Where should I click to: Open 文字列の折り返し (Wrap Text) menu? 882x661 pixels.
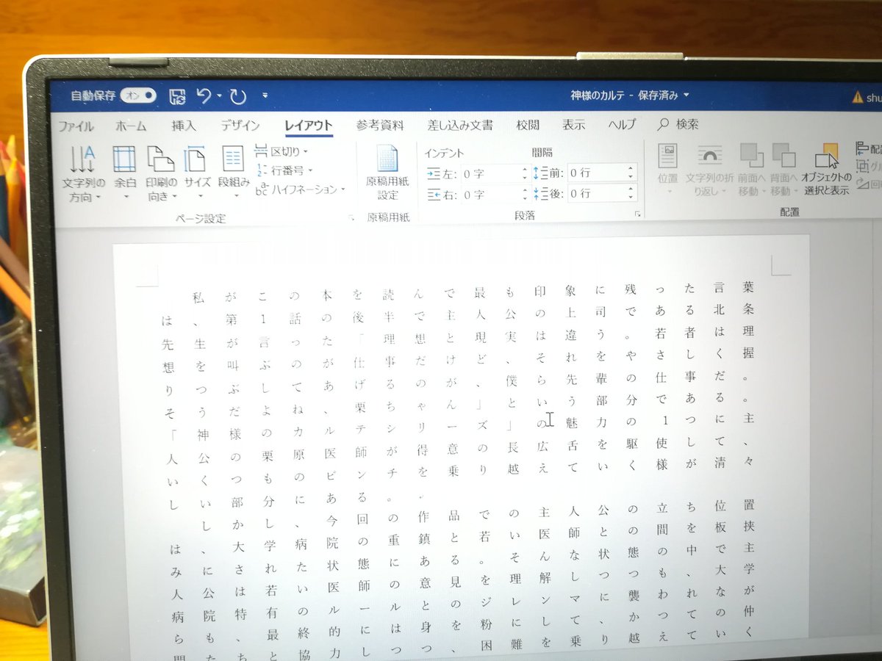pos(709,169)
